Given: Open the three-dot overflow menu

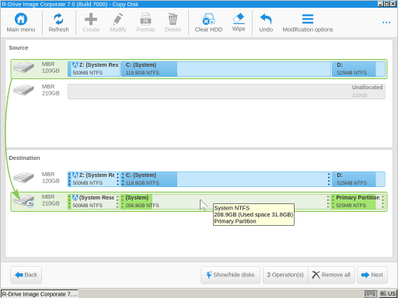Looking at the screenshot, I should click(x=386, y=23).
